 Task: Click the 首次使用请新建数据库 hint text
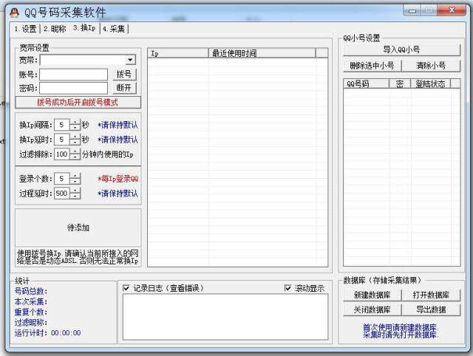[400, 327]
